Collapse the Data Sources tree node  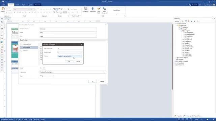(x=175, y=24)
